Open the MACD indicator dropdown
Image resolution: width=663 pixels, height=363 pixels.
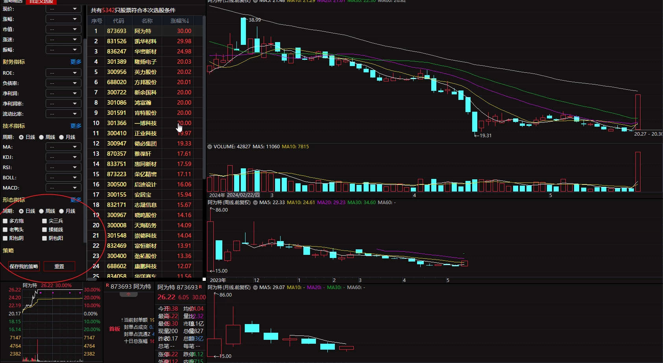point(63,188)
